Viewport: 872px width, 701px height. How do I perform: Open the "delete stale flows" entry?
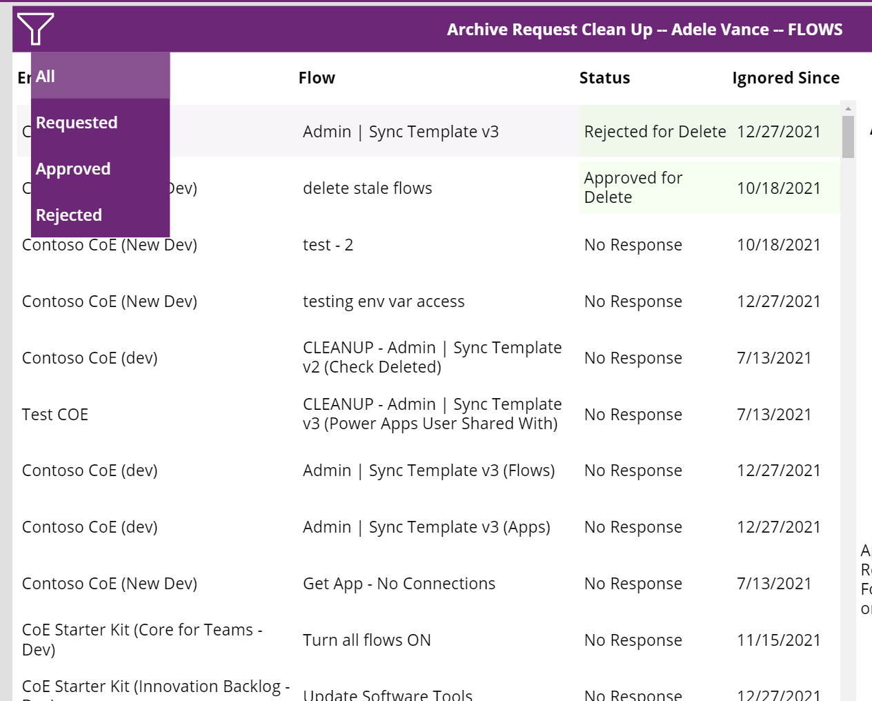[368, 188]
